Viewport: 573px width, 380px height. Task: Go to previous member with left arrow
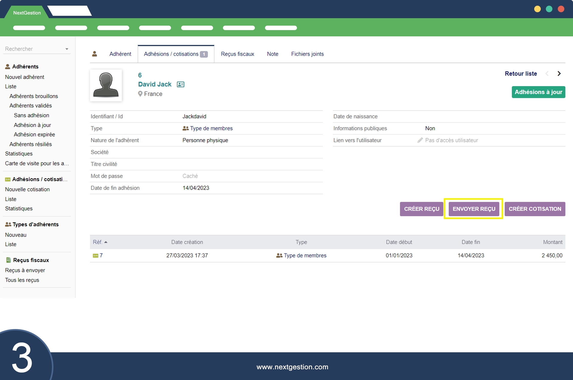pyautogui.click(x=547, y=74)
